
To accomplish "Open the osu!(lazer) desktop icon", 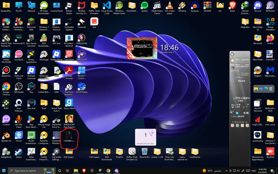I will [x=19, y=56].
